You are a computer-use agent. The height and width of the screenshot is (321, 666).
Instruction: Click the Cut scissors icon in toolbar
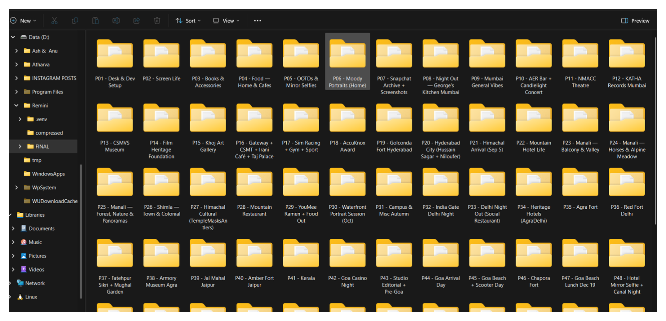click(54, 21)
